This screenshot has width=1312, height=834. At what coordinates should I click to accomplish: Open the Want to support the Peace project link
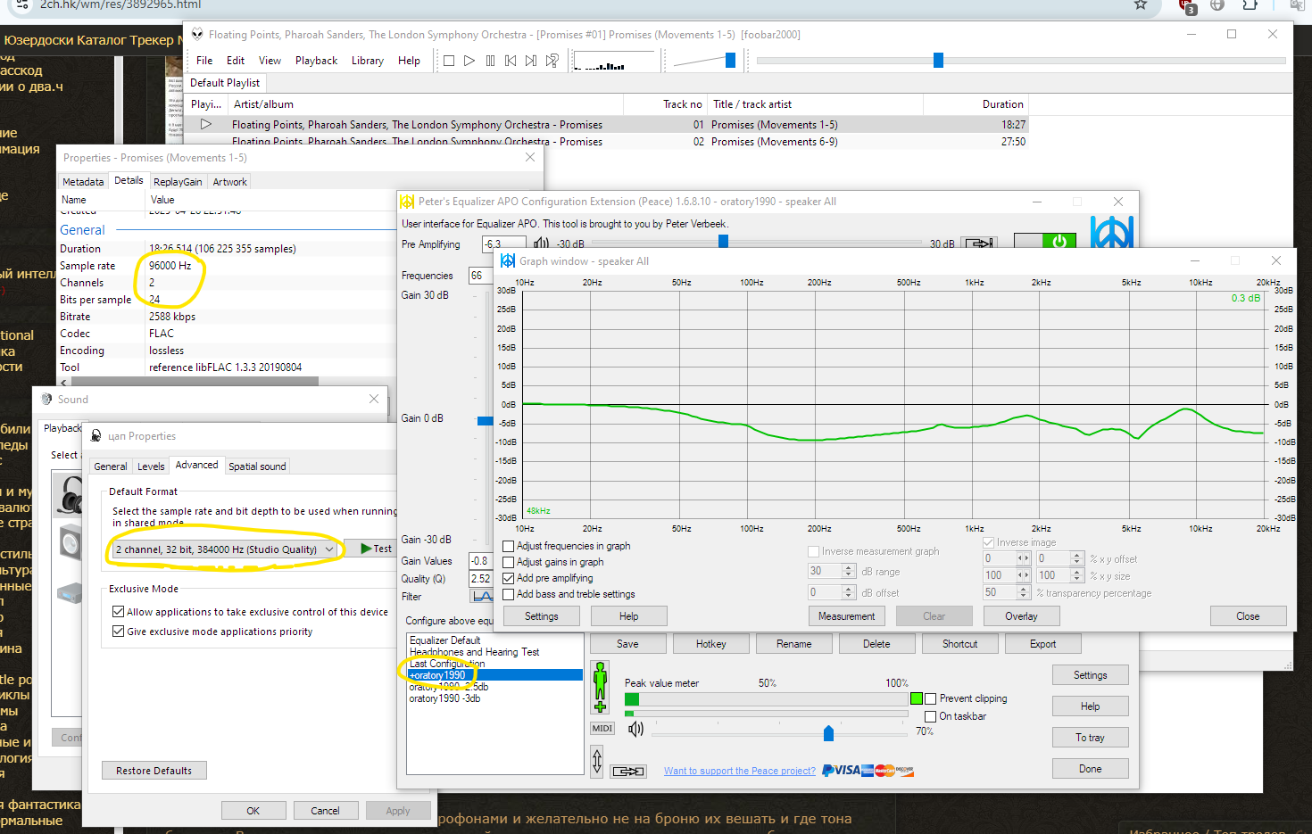click(x=740, y=772)
